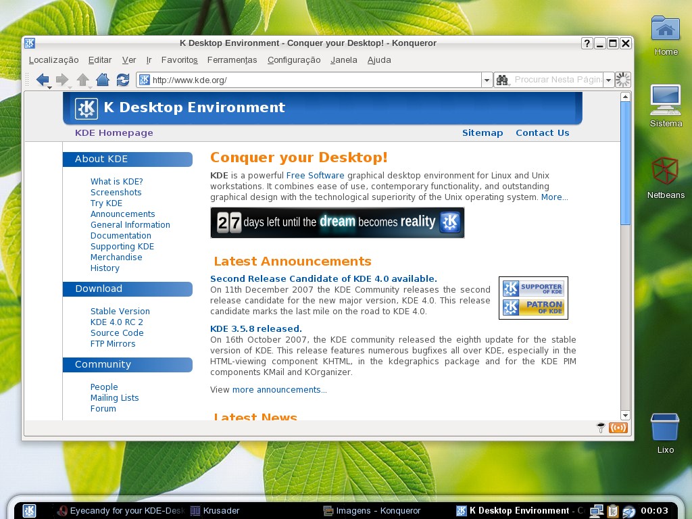Screen dimensions: 692x519
Task: Click the KDE Homepage link
Action: 114,133
